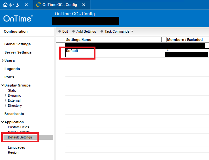Image resolution: width=209 pixels, height=160 pixels.
Task: Click the OnTime logo
Action: [x=18, y=18]
